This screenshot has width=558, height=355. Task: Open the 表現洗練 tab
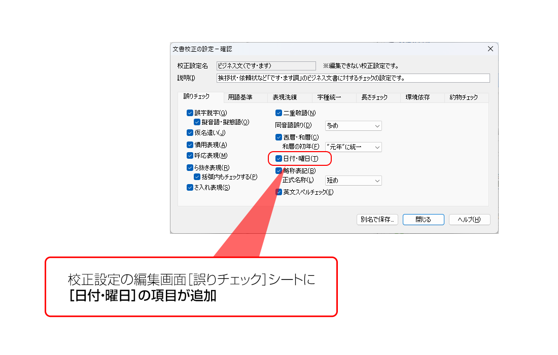click(x=285, y=97)
